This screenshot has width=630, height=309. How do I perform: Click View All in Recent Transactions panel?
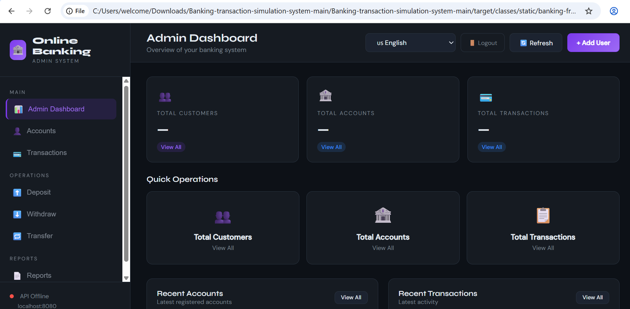click(592, 297)
